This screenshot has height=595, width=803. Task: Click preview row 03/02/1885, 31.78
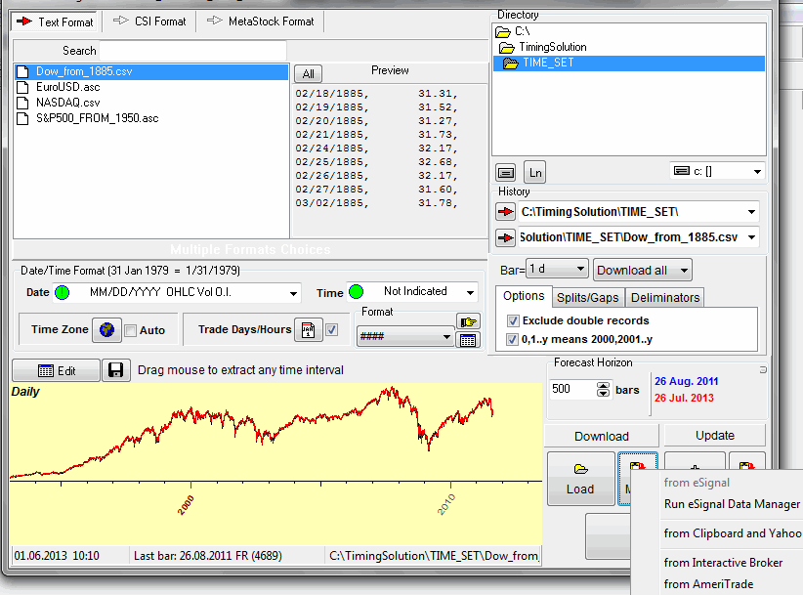pos(376,203)
